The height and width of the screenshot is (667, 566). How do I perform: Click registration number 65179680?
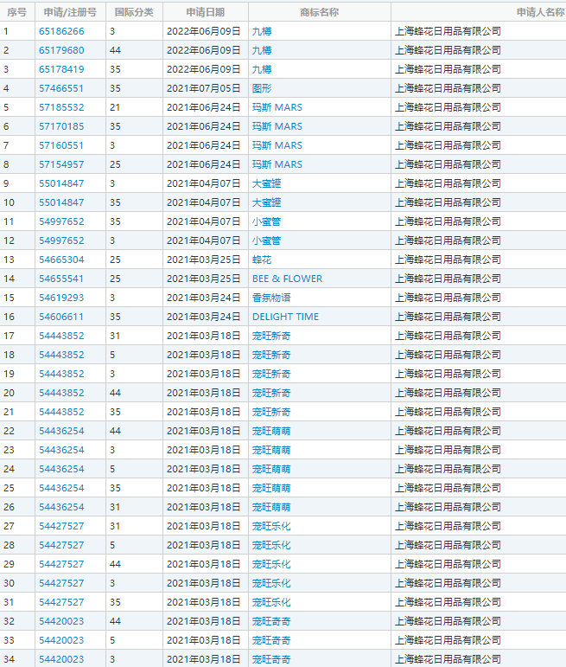(61, 50)
